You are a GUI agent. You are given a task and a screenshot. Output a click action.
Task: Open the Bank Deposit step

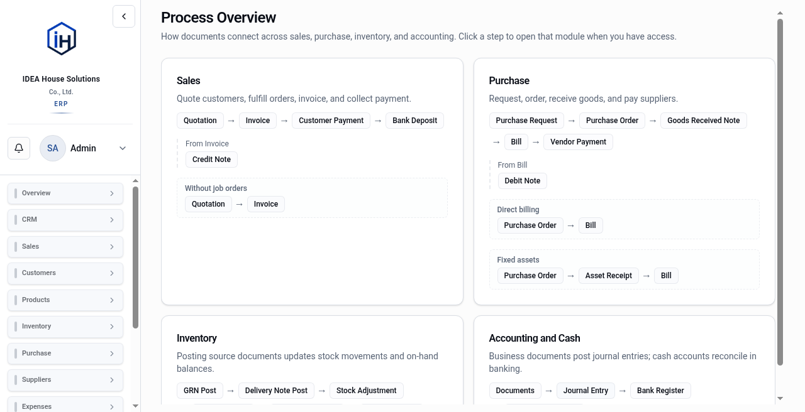coord(415,121)
